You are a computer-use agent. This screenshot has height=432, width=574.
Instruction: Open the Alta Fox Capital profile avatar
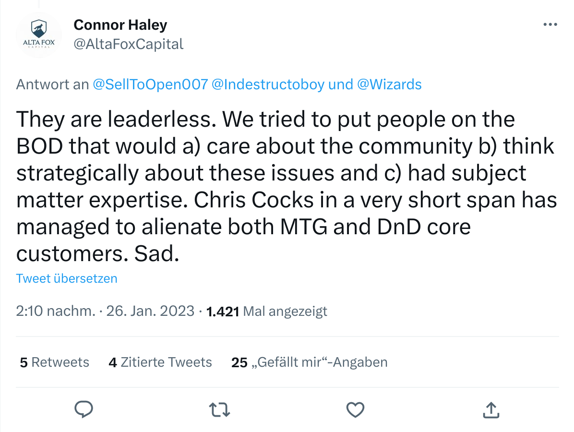[39, 35]
